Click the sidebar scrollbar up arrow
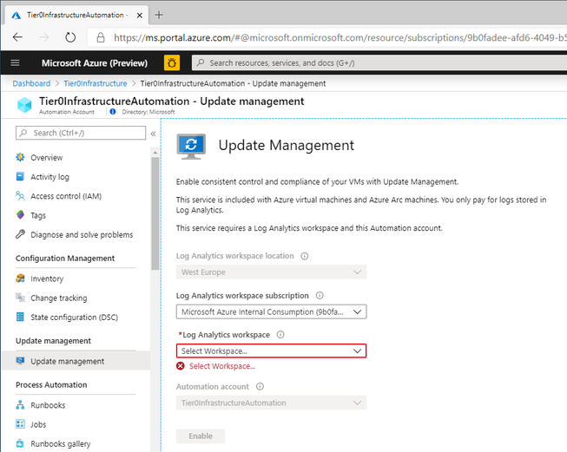 click(x=155, y=153)
